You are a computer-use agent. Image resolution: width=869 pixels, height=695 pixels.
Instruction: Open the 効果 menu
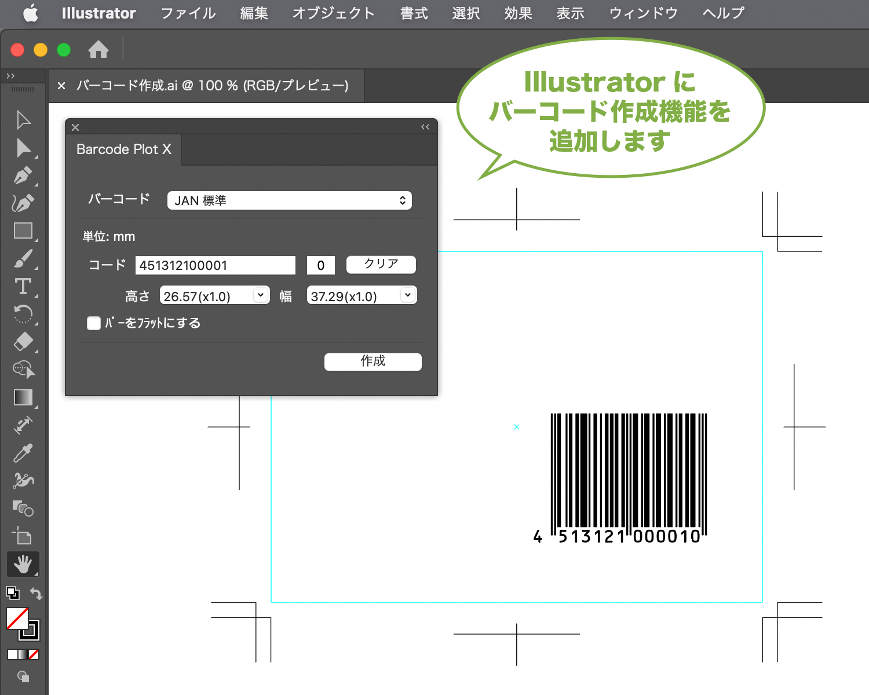tap(519, 13)
